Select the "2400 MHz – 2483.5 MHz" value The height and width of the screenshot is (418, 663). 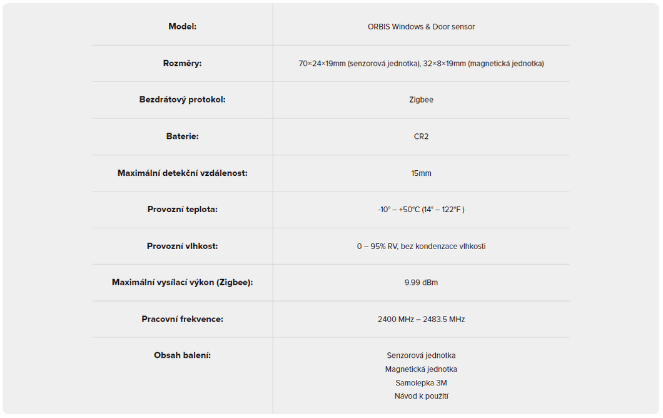(x=421, y=319)
